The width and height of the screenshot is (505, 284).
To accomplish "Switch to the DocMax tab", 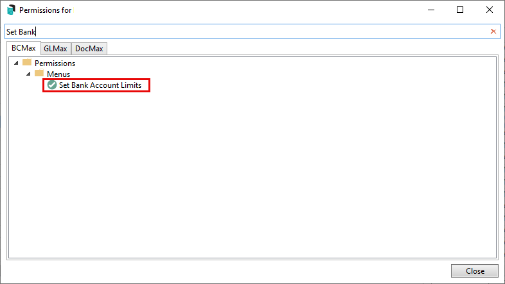I will click(89, 49).
